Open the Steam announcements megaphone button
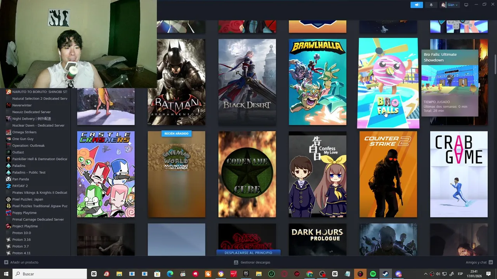The width and height of the screenshot is (497, 279). point(417,5)
